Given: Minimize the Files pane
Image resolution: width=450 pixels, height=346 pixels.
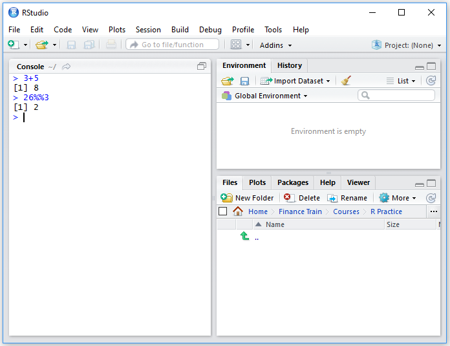Looking at the screenshot, I should coord(420,184).
